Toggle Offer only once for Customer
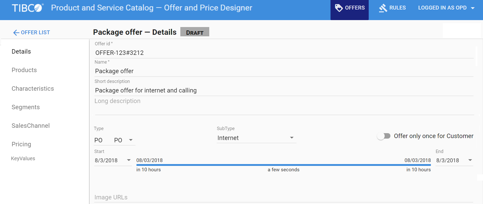 tap(384, 136)
